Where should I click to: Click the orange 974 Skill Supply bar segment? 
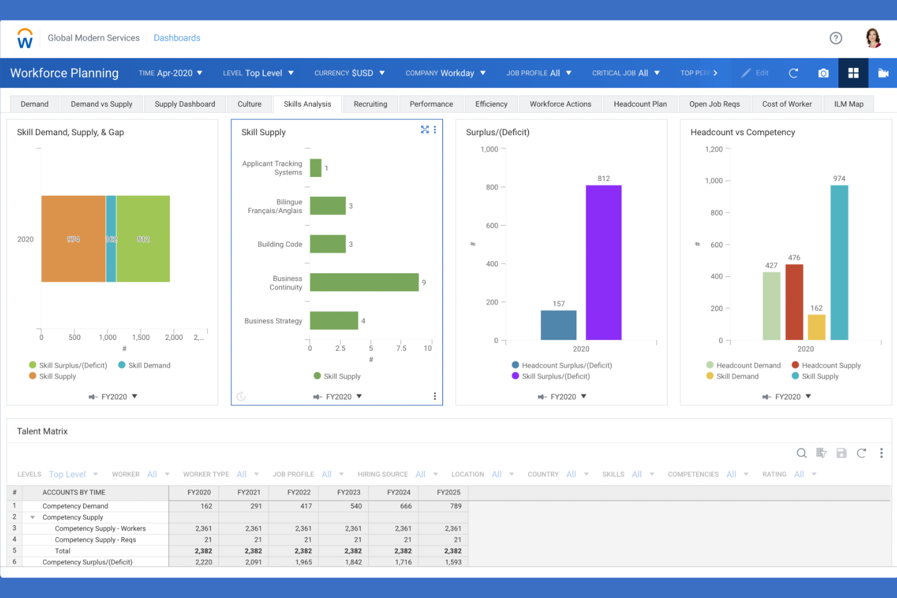click(73, 239)
